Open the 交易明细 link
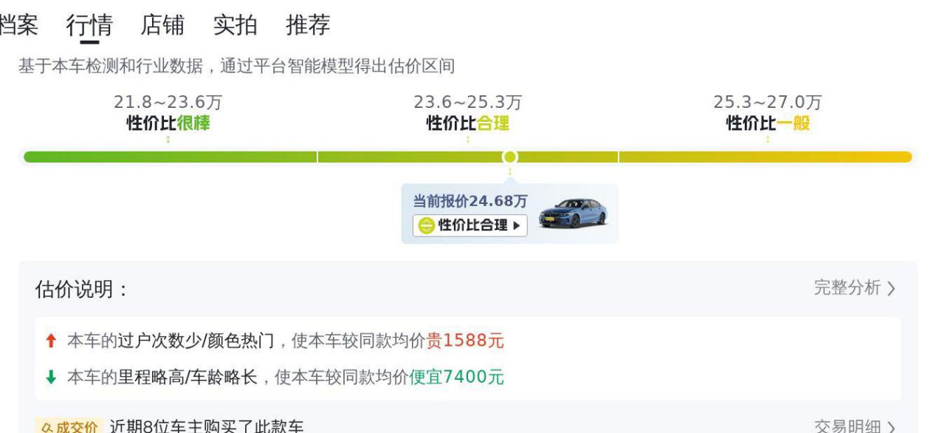 point(847,427)
